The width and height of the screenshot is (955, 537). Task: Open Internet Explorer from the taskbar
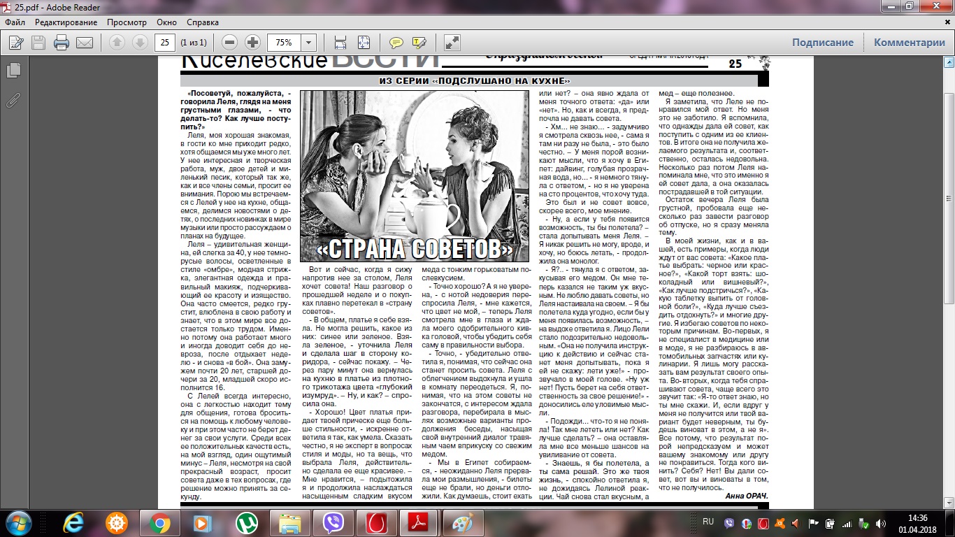73,523
